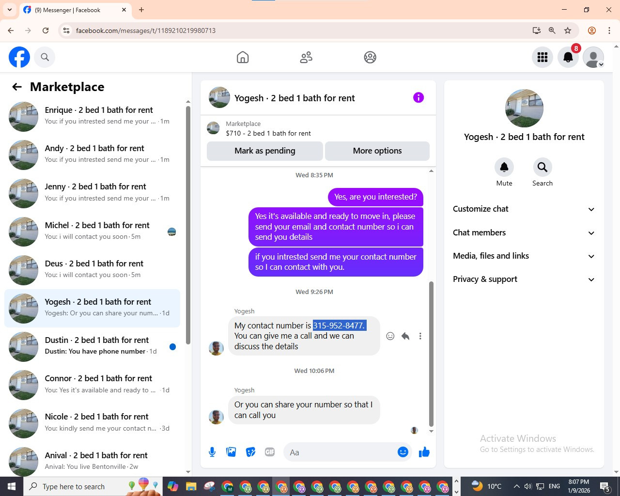620x496 pixels.
Task: Open emoji picker in message box
Action: [x=403, y=452]
